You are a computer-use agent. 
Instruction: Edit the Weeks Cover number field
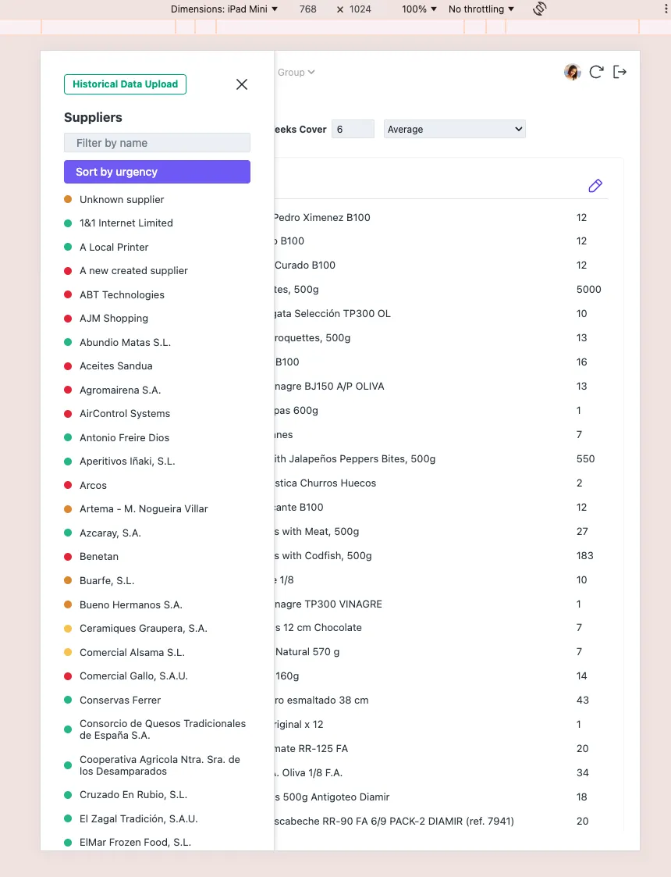tap(353, 130)
